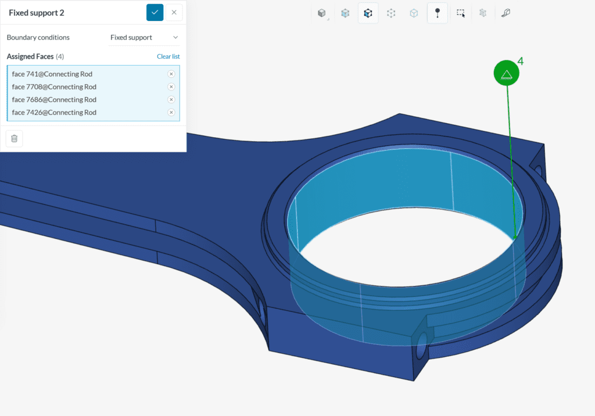Open the Boundary conditions dropdown
Screen dimensions: 595x416
(144, 37)
